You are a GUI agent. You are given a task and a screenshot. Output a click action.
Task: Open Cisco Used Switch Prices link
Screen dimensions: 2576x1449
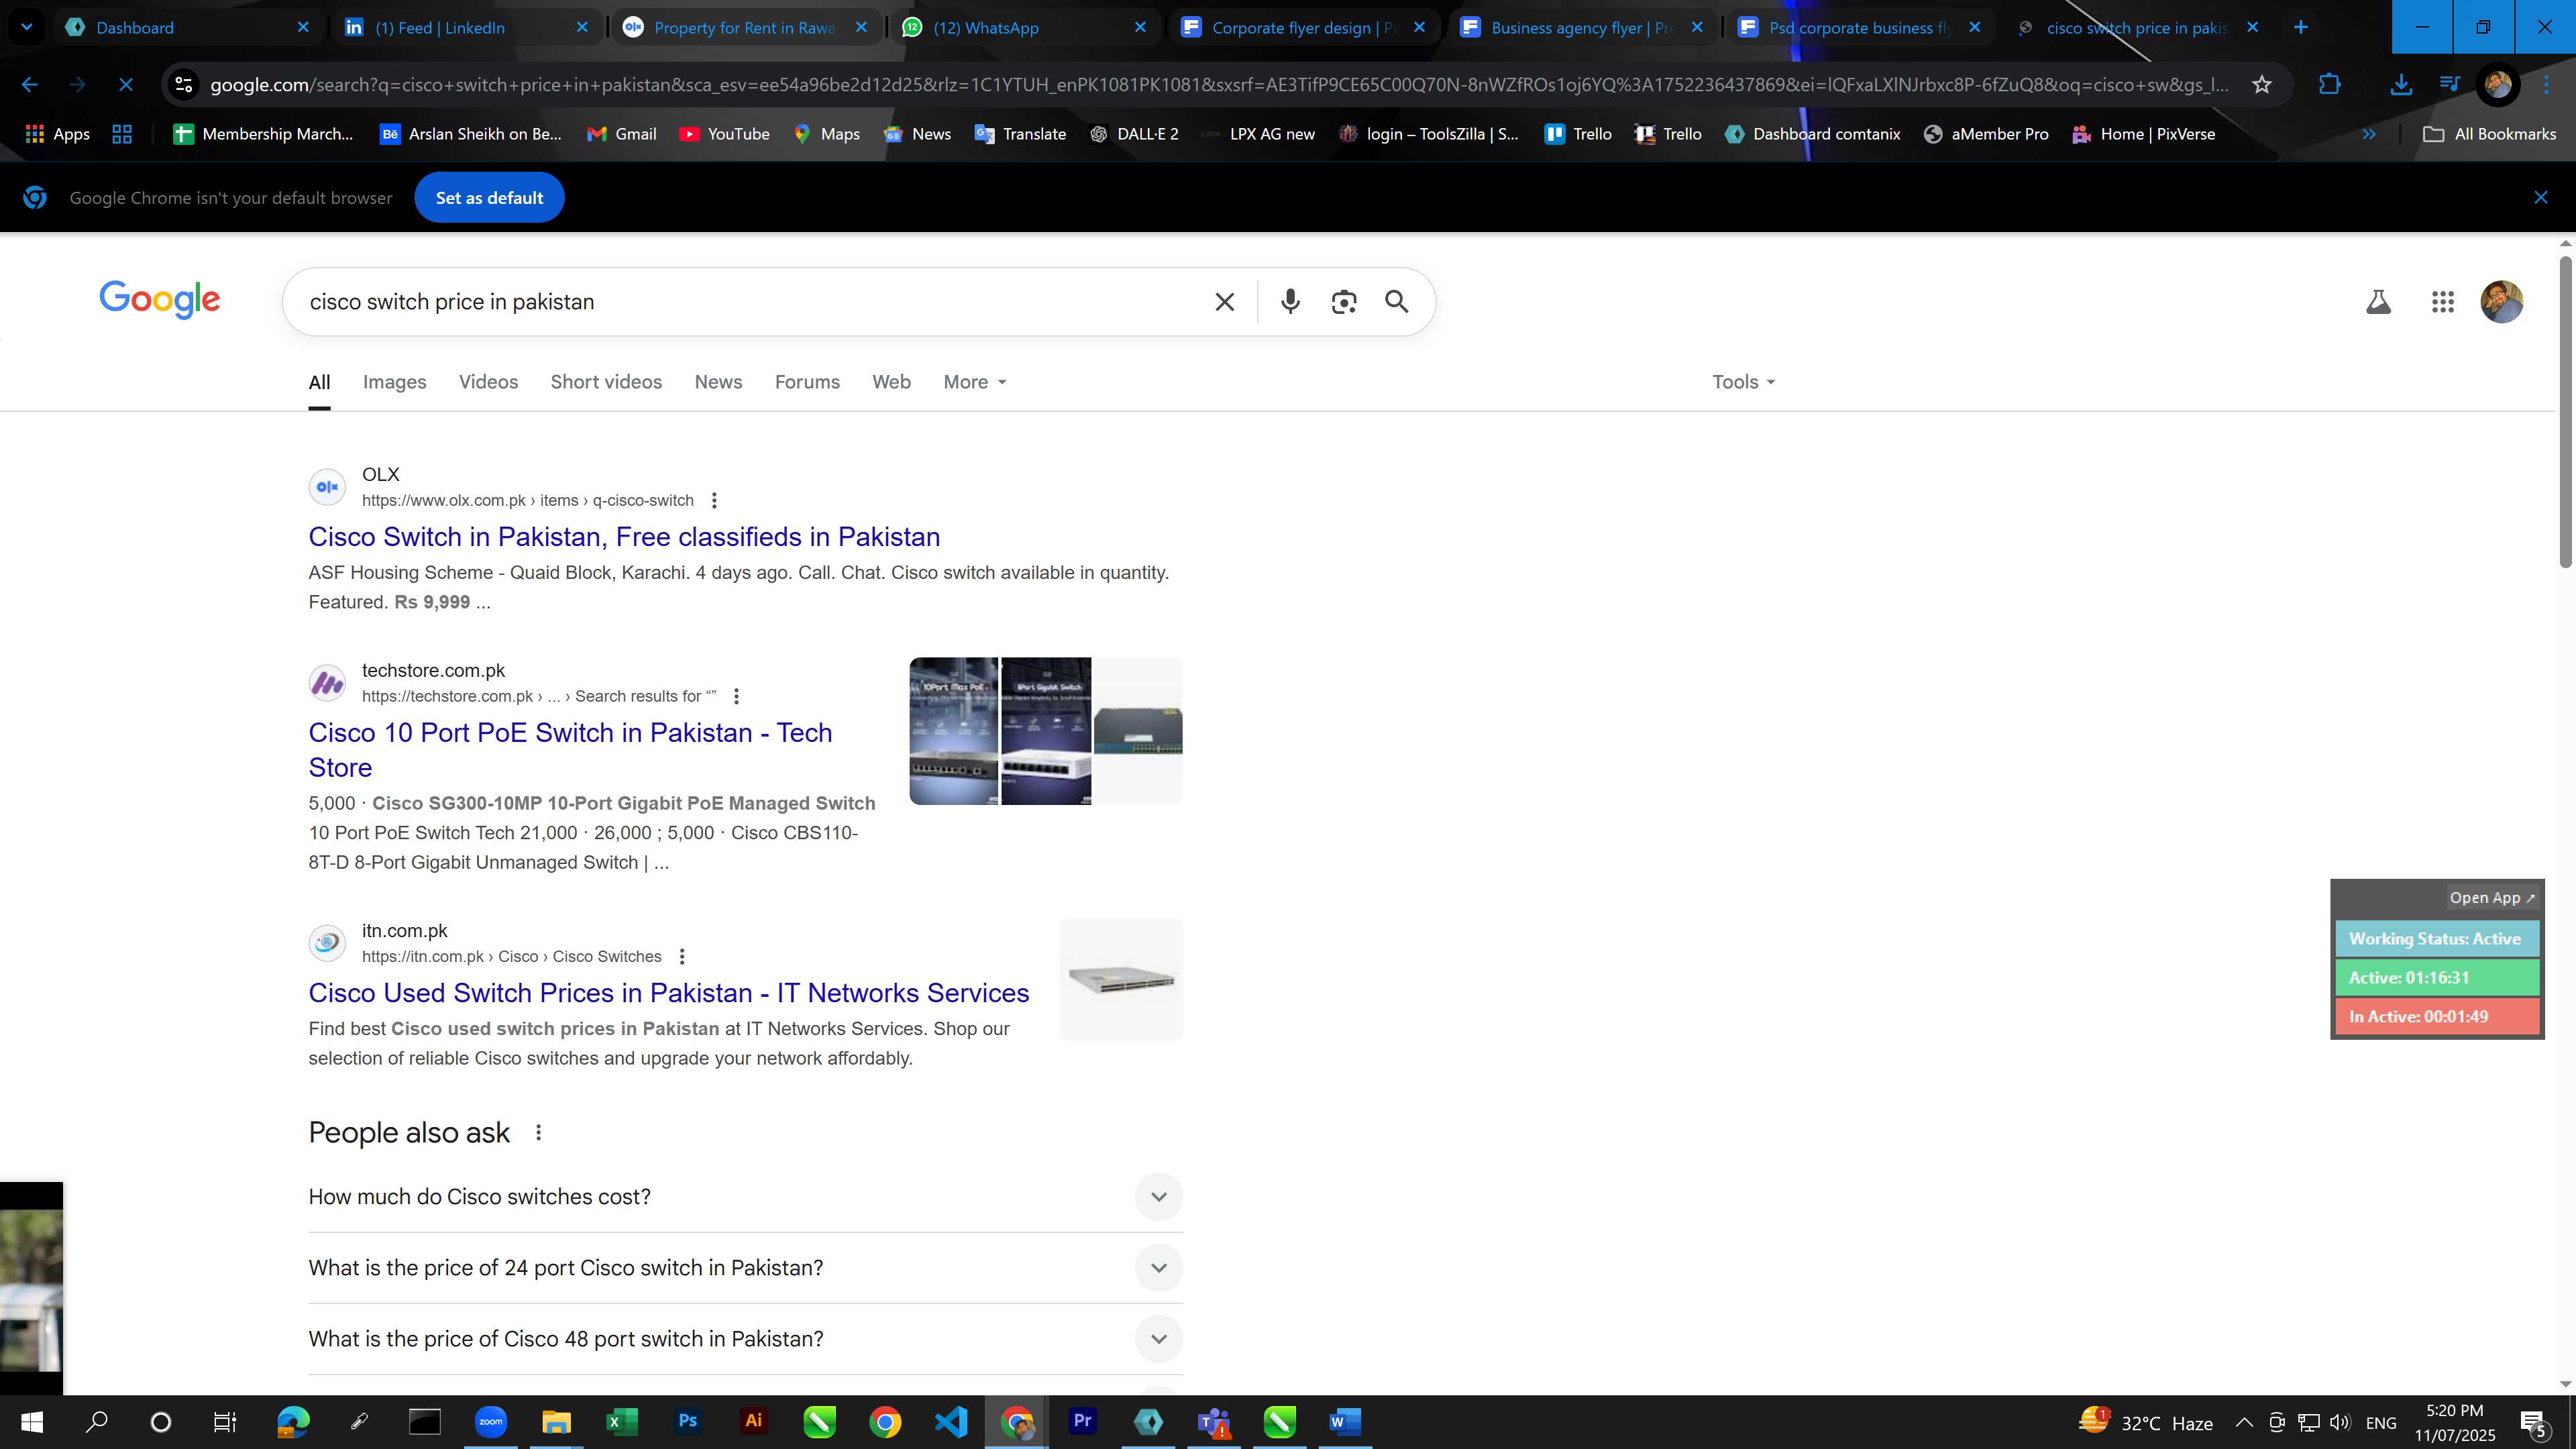pos(668,993)
